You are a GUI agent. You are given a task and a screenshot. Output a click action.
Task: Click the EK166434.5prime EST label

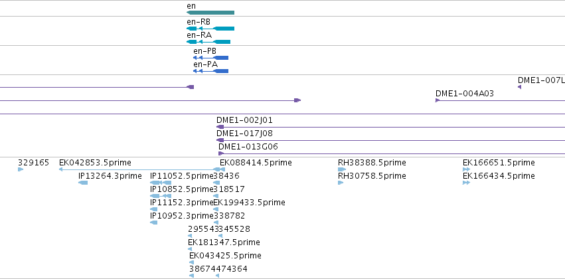tap(499, 176)
